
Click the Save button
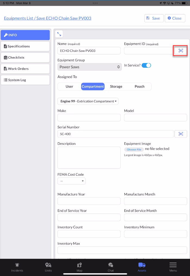[154, 18]
